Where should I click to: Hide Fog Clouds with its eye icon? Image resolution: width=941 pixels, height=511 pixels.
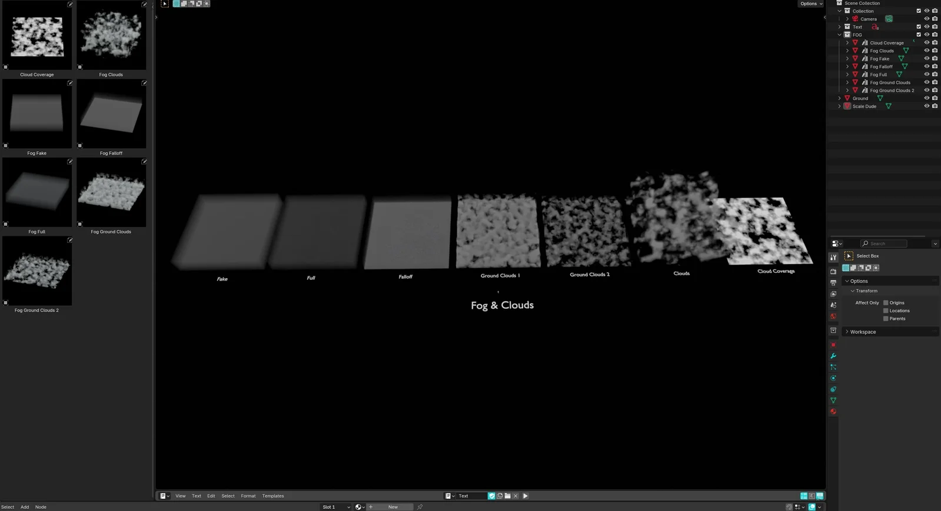tap(926, 51)
